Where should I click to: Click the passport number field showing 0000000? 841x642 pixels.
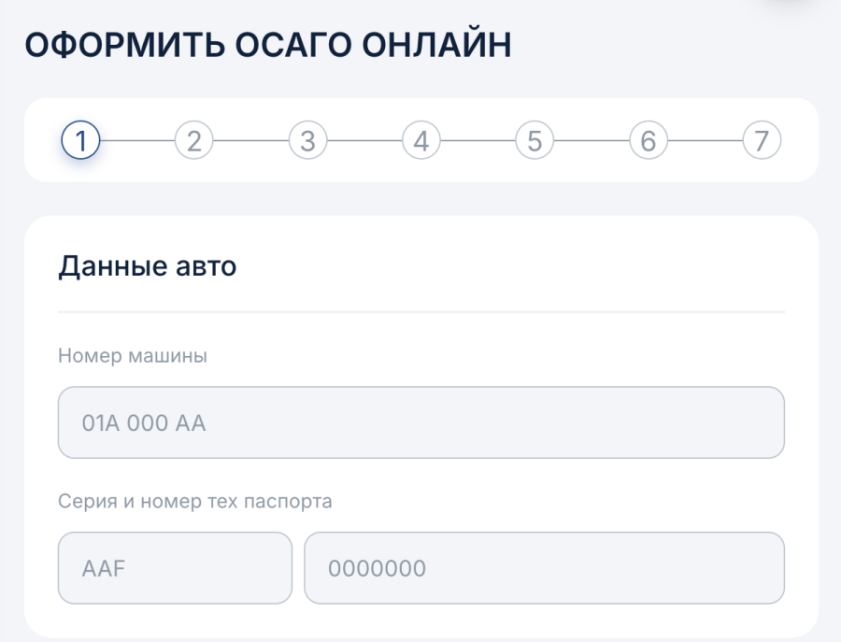pos(545,568)
